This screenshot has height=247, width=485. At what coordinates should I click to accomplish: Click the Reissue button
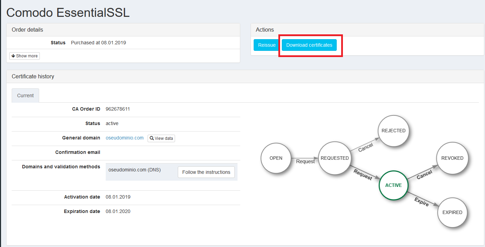click(x=267, y=45)
